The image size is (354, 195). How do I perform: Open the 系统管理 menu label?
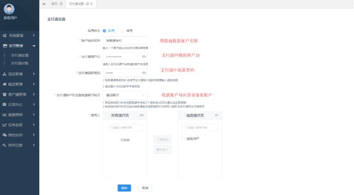click(x=16, y=36)
